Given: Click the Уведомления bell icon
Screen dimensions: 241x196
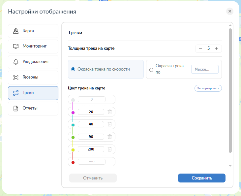Looking at the screenshot, I should click(16, 62).
